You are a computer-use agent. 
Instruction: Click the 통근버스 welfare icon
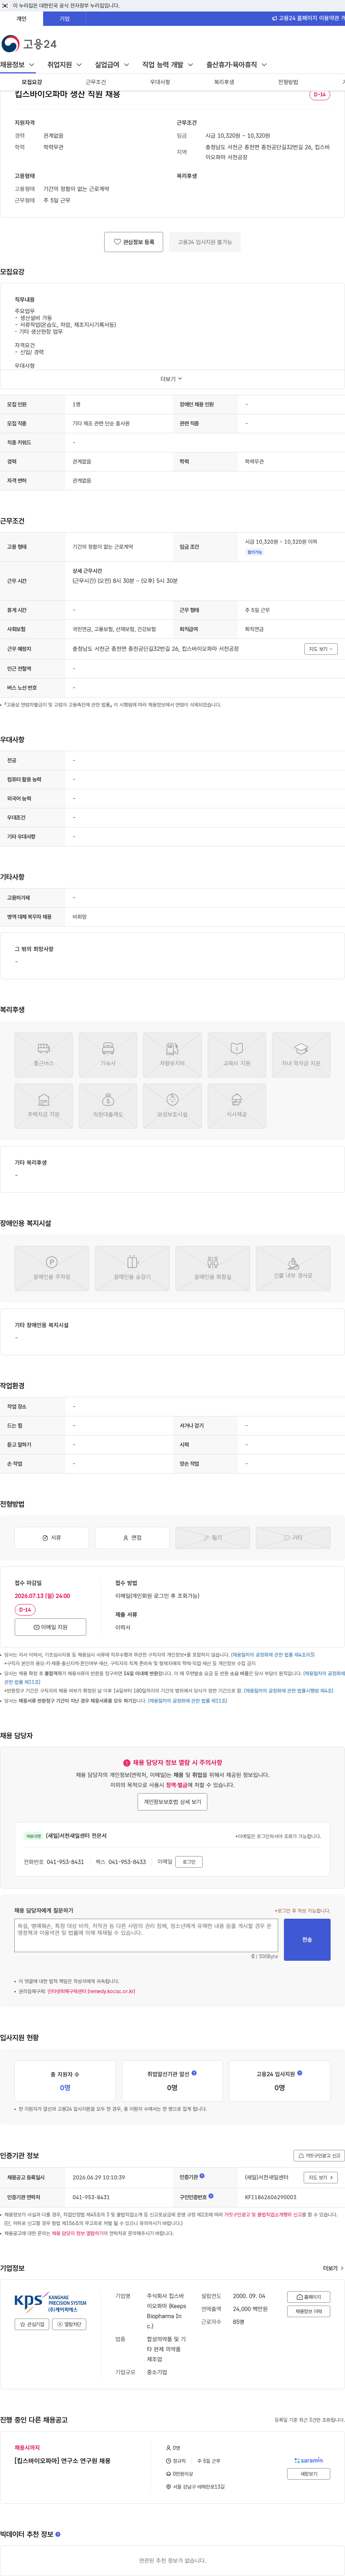click(x=43, y=1055)
